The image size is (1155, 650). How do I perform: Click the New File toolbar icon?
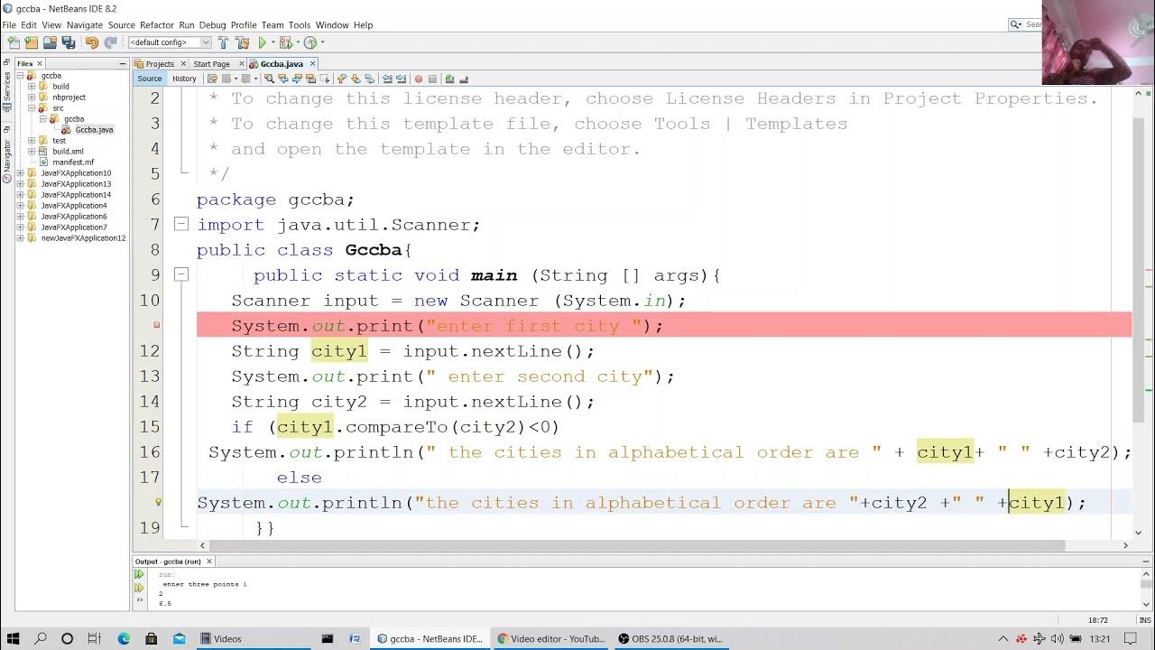click(x=14, y=42)
